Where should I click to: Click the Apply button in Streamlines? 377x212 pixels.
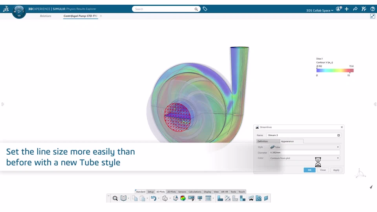tap(336, 170)
